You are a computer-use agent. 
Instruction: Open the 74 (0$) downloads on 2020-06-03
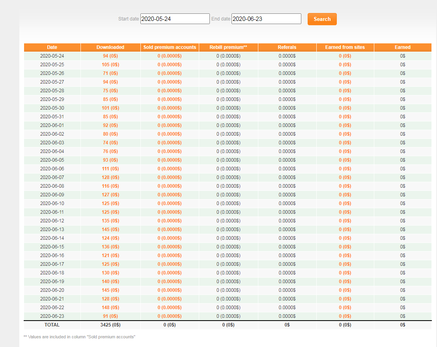click(110, 142)
